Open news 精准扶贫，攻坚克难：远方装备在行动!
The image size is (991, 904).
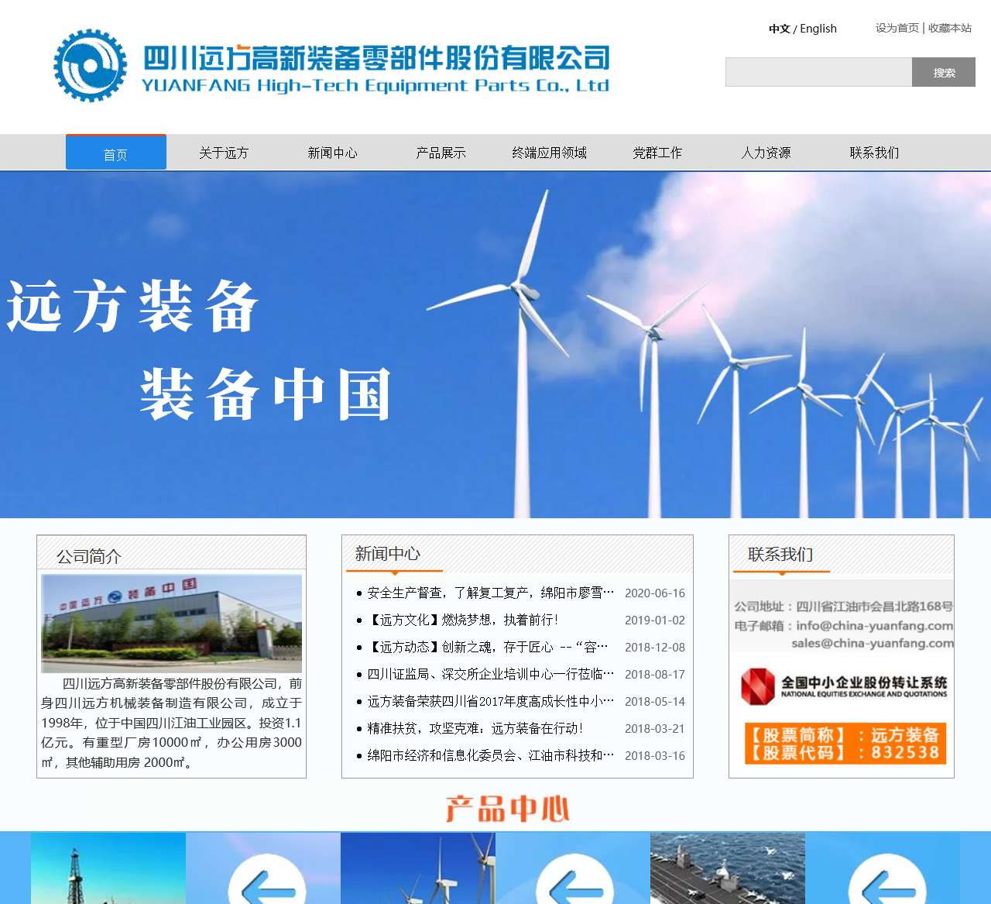coord(475,728)
